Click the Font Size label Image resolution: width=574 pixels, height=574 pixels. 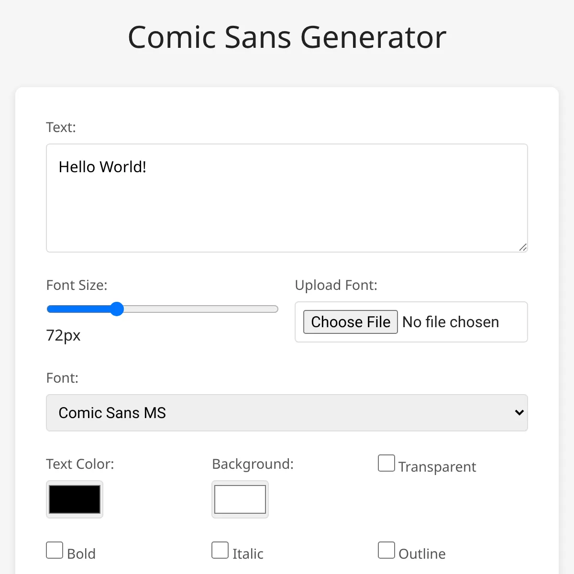[77, 285]
